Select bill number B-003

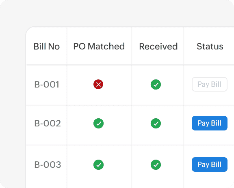coord(48,164)
